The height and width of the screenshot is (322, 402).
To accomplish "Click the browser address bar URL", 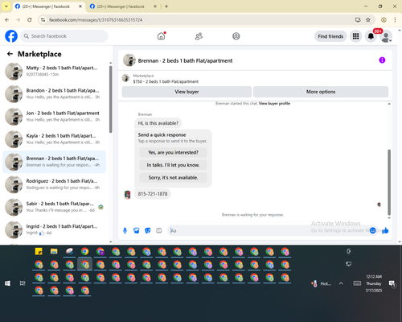I will 96,20.
